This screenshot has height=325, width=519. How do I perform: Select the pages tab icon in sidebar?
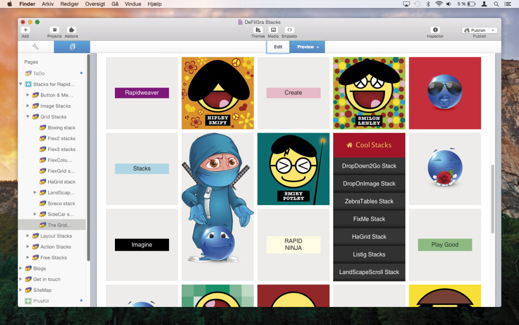click(72, 47)
